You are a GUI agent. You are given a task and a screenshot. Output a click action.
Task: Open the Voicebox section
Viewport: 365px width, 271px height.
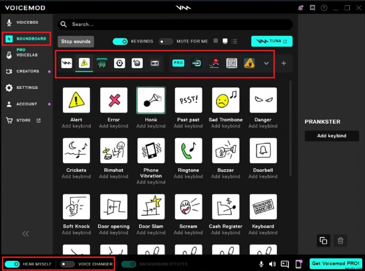22,22
